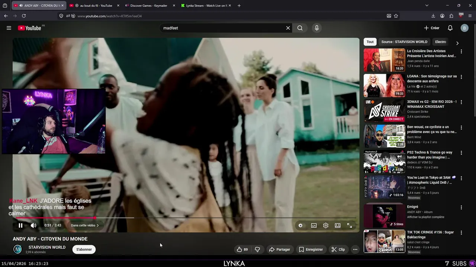
Task: Open options for the 3DMAX vs G2 stream
Action: 461,102
